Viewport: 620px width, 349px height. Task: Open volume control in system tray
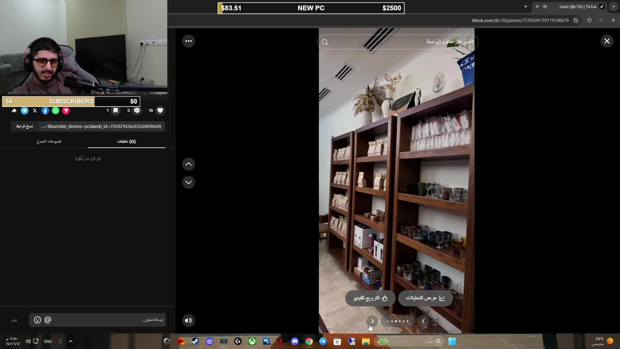(28, 341)
